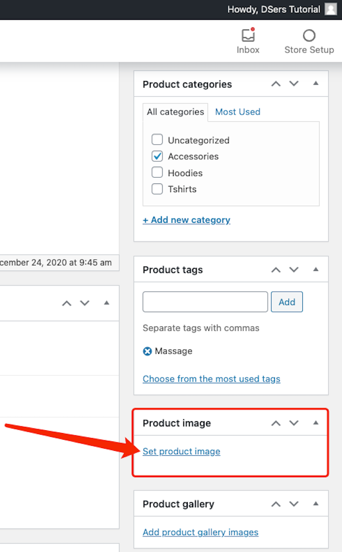Viewport: 342px width, 552px height.
Task: Move the left column panel up
Action: (x=66, y=303)
